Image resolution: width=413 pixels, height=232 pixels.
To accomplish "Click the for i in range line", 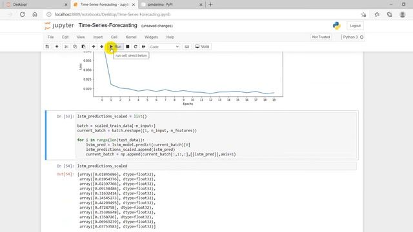I will (110, 140).
